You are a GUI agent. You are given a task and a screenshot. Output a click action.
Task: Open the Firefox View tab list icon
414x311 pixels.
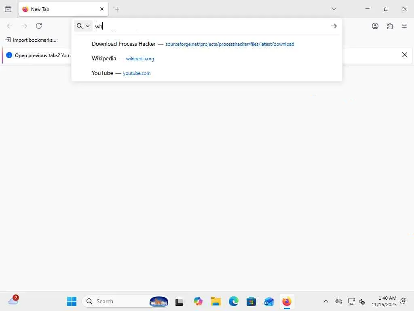8,9
